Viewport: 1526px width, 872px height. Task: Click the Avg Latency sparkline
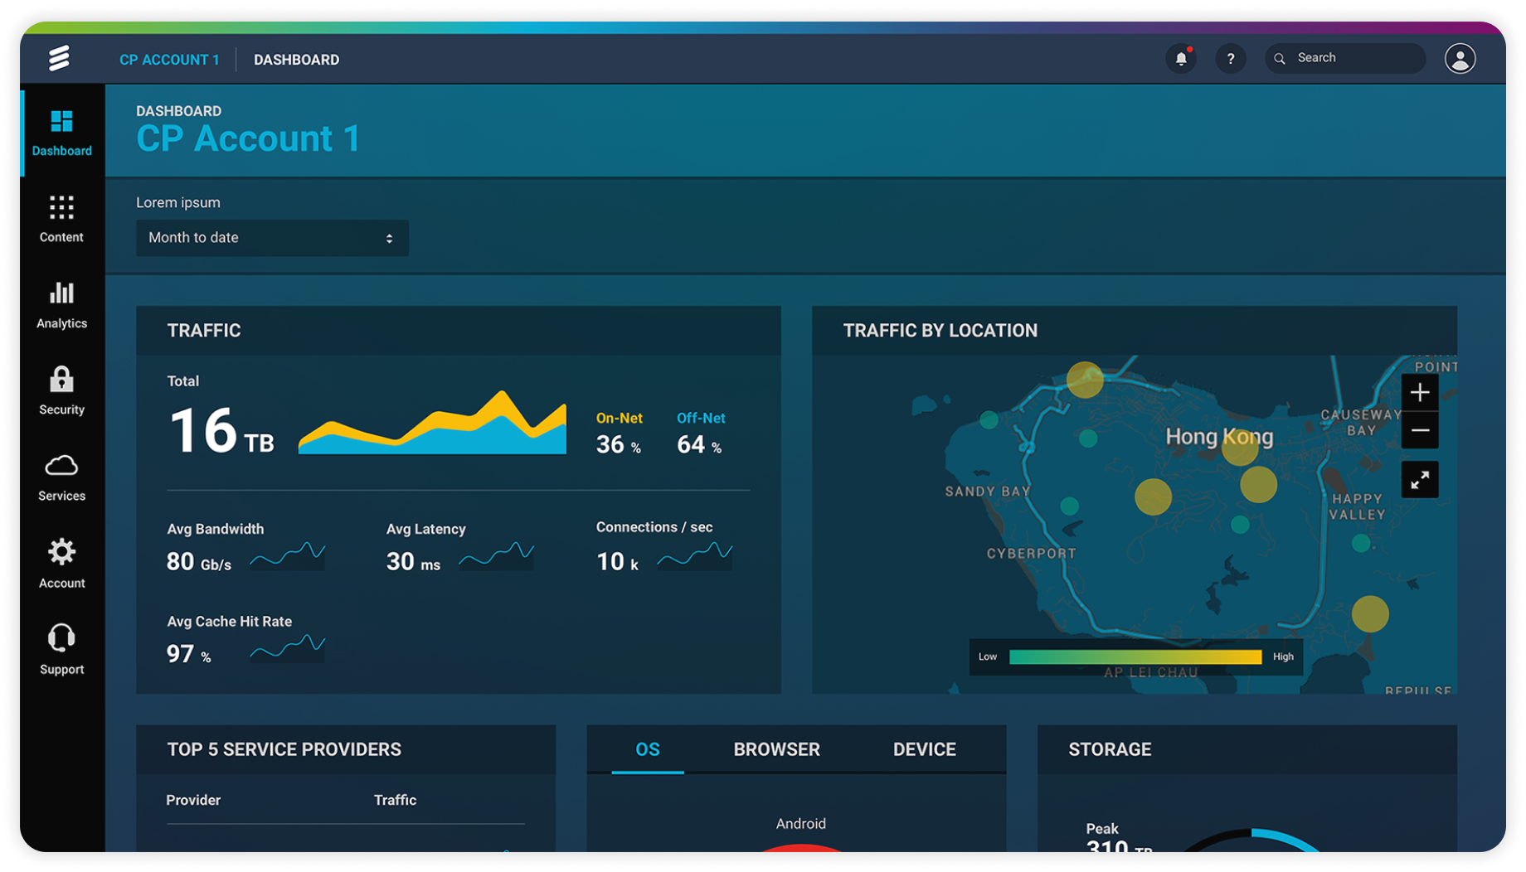(496, 555)
